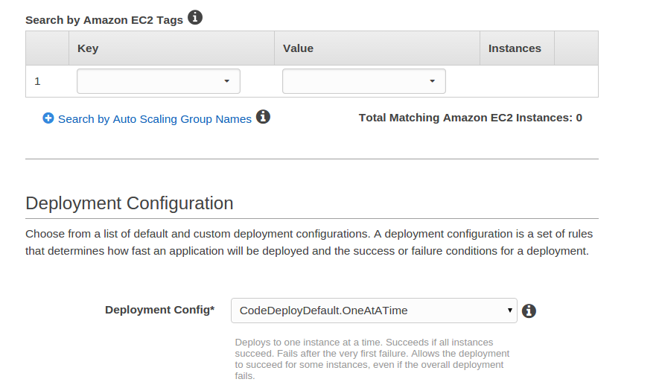
Task: Select the Instances column header
Action: pos(515,48)
